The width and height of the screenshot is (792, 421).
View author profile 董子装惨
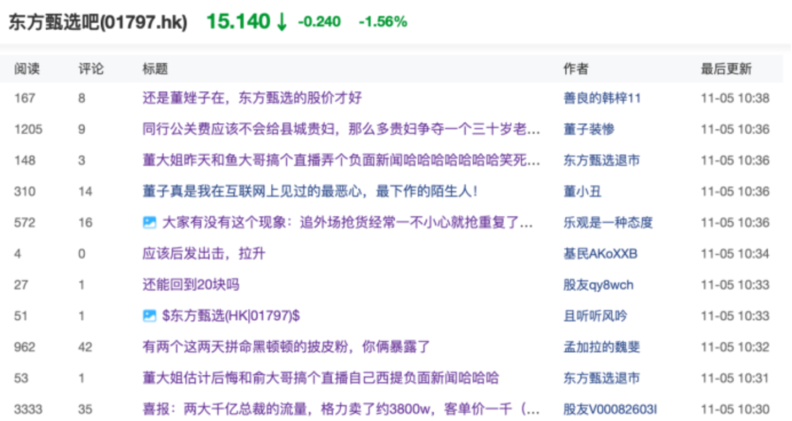tap(588, 129)
